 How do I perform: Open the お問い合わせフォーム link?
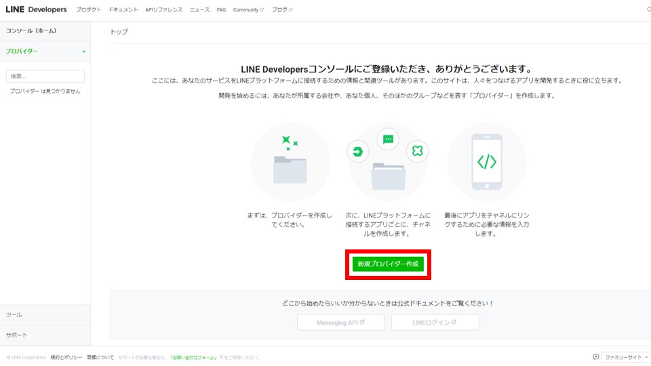click(194, 357)
